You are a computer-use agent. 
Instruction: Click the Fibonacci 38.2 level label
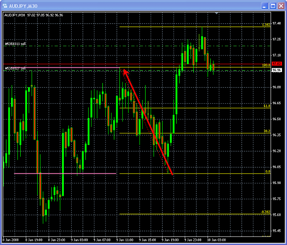tap(267, 131)
